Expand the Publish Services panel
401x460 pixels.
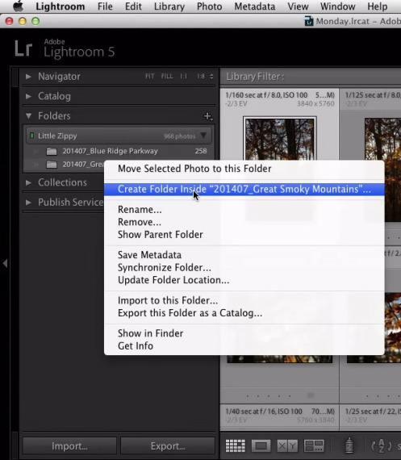tap(28, 202)
